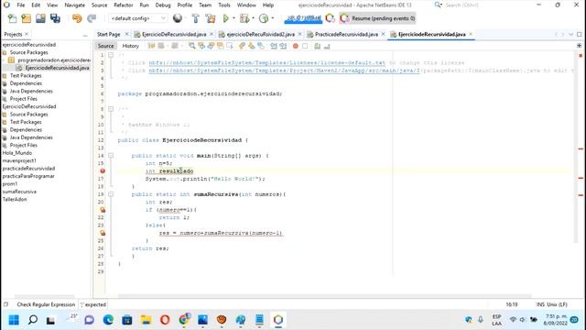Screen dimensions: 586x330
Task: Minimize the Projects panel window
Action: tap(85, 35)
